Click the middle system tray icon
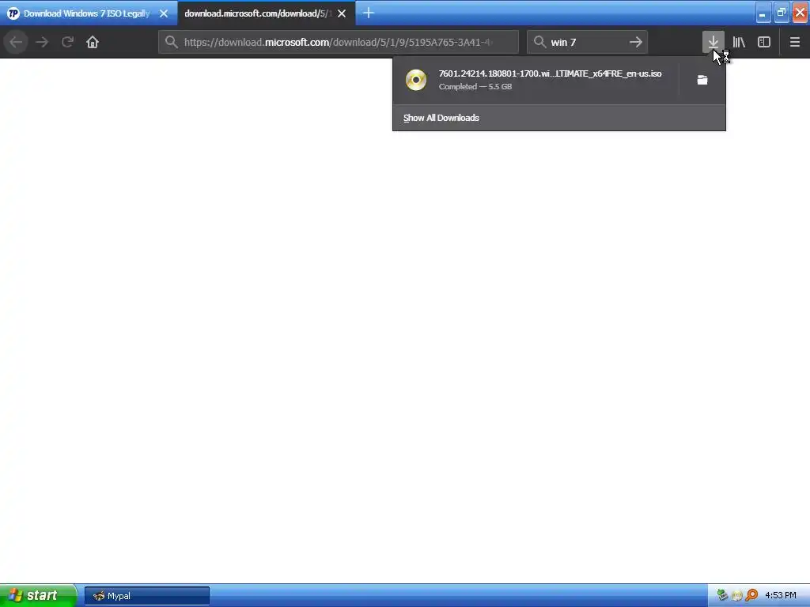810x607 pixels. click(737, 595)
